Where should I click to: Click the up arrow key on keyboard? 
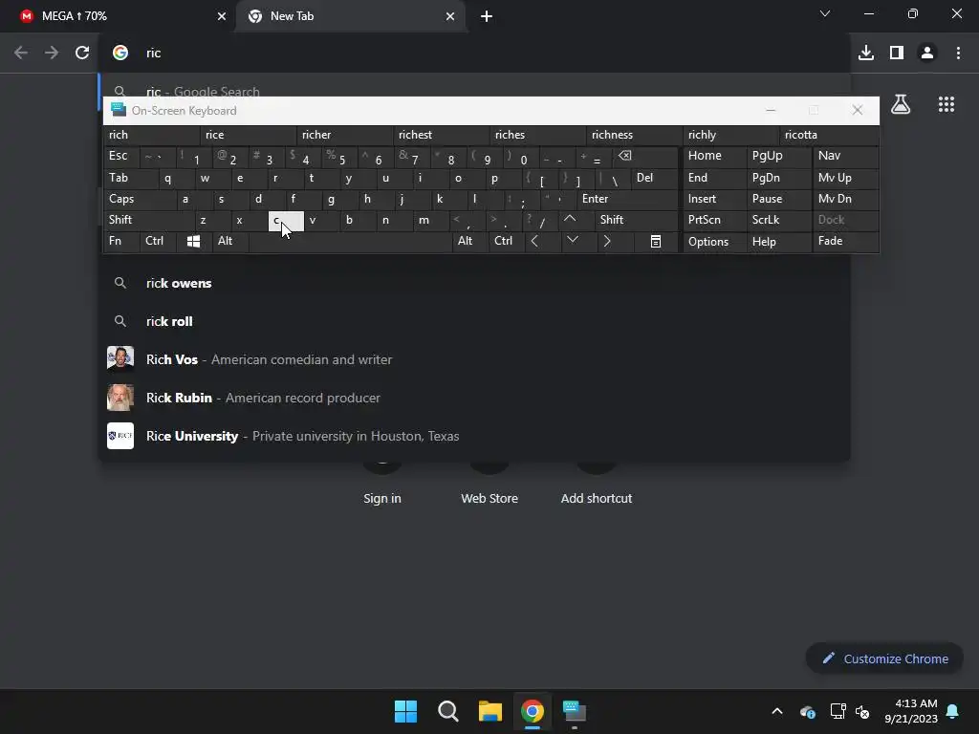click(x=570, y=220)
